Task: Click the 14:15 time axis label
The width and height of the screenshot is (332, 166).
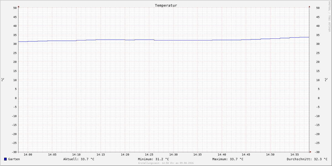Action: pyautogui.click(x=101, y=155)
